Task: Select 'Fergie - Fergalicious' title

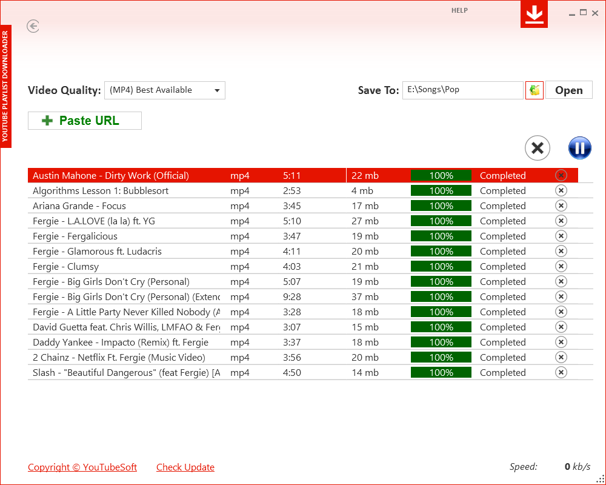Action: pos(75,236)
